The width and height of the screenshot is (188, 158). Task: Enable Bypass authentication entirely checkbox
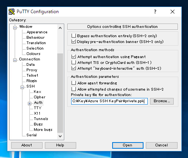pyautogui.click(x=73, y=36)
